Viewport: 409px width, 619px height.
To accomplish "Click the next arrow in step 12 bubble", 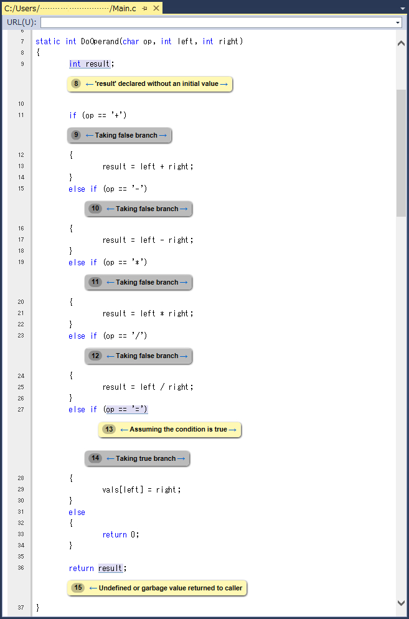I will tap(184, 356).
